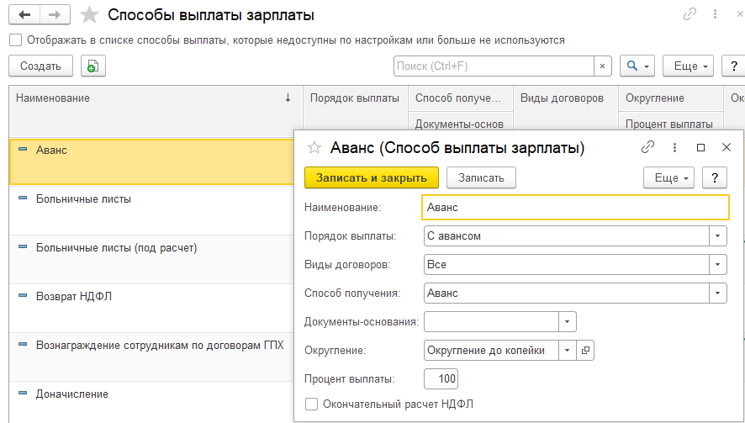
Task: Copy link to list with chain icon
Action: pyautogui.click(x=690, y=14)
